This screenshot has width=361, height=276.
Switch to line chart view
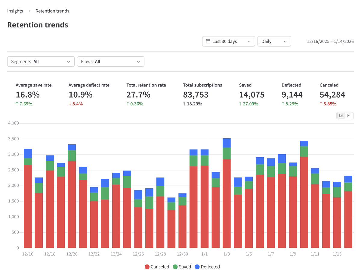point(349,115)
